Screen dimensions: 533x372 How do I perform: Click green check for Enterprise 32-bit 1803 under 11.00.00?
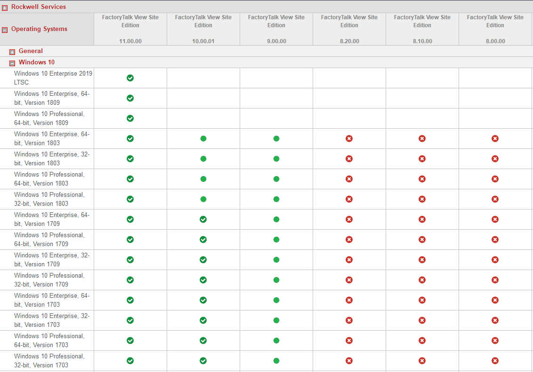130,159
